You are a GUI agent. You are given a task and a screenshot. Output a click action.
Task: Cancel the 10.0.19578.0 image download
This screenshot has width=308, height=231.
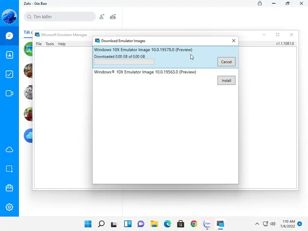(226, 62)
